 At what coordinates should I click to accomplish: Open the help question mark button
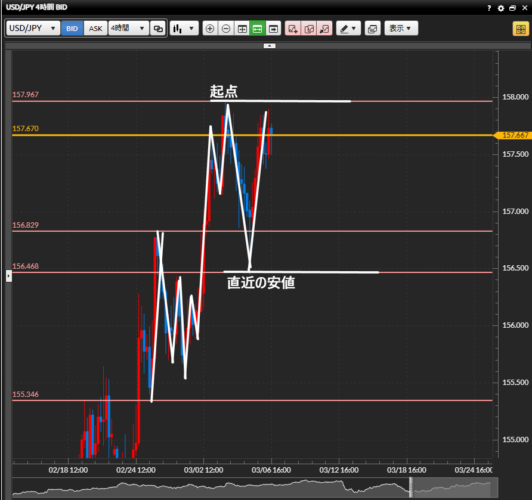click(489, 8)
